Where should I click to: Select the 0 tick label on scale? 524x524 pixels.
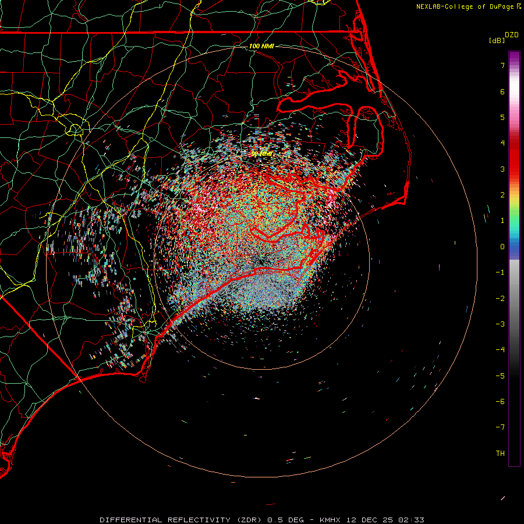502,247
